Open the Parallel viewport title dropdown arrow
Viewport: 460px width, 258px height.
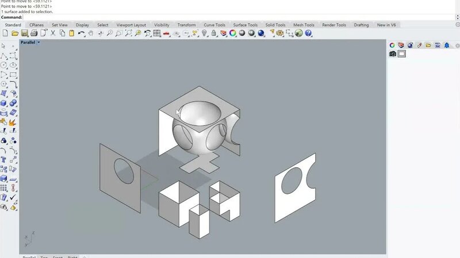click(39, 42)
